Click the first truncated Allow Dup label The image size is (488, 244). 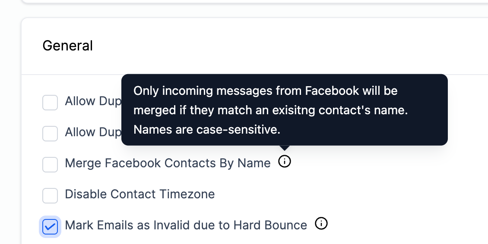pos(93,101)
